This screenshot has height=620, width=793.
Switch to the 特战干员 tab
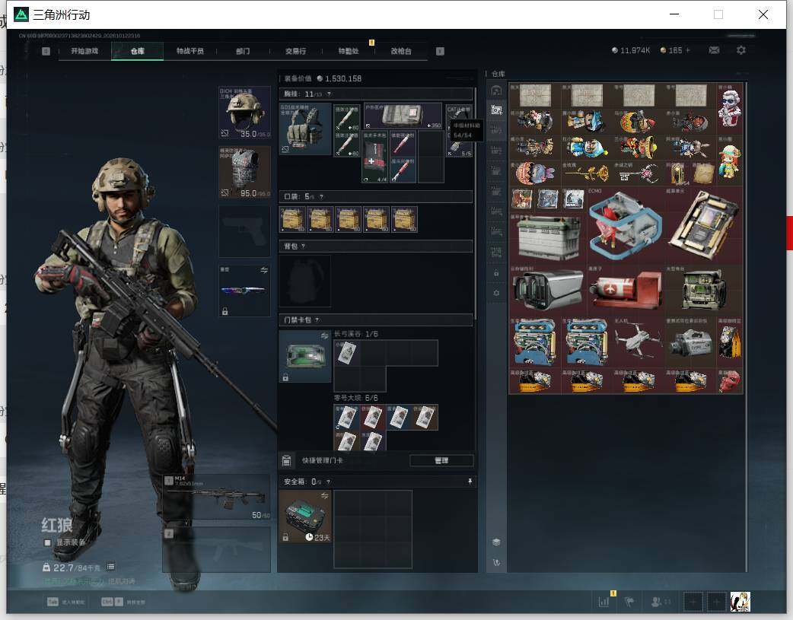(189, 51)
